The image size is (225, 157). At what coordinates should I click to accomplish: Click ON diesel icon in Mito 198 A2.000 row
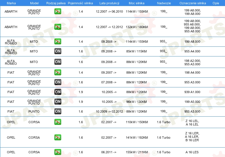pyautogui.click(x=58, y=62)
